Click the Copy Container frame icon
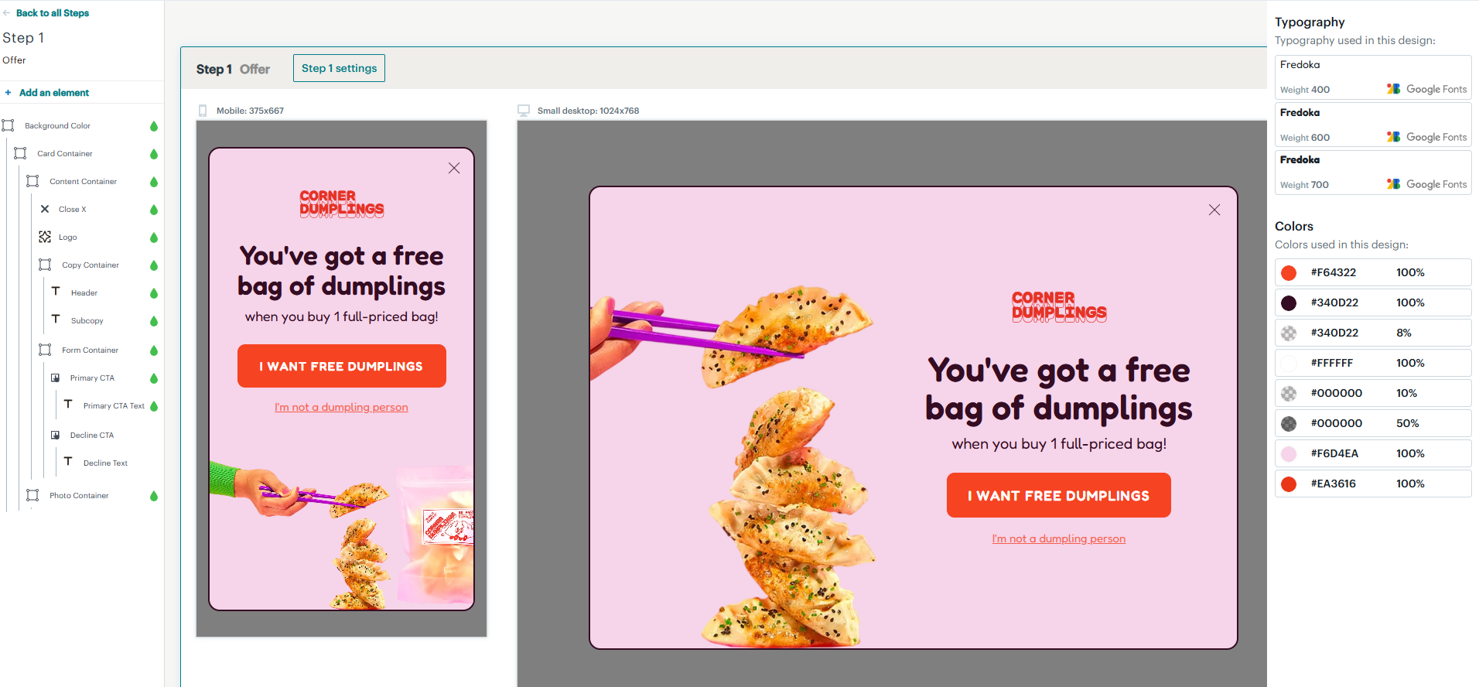Screen dimensions: 1479x687 tap(45, 265)
